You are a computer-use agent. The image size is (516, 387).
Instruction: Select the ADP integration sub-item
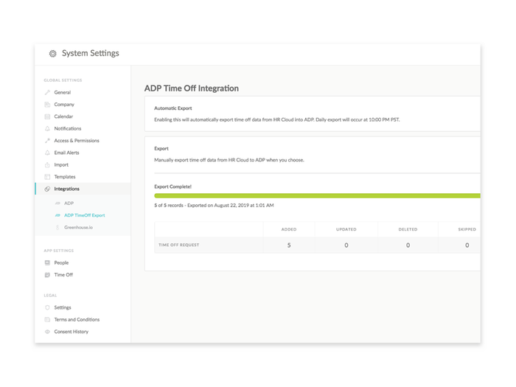pos(69,203)
